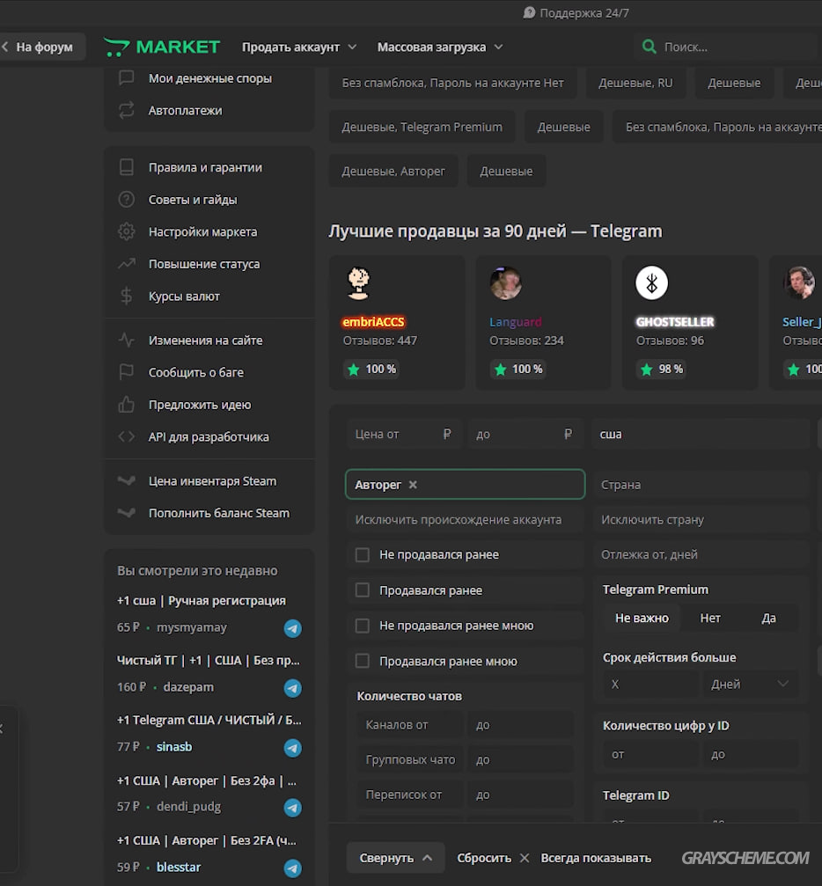Click the API для разработчика code icon

coord(126,436)
